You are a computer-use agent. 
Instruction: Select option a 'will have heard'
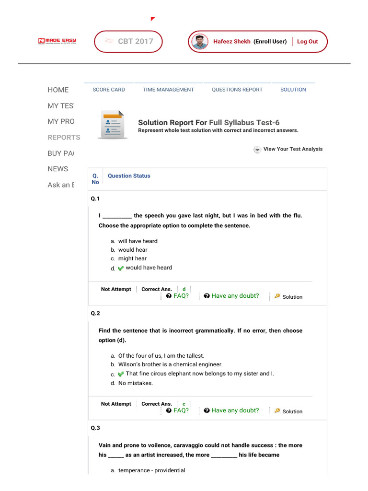(138, 241)
